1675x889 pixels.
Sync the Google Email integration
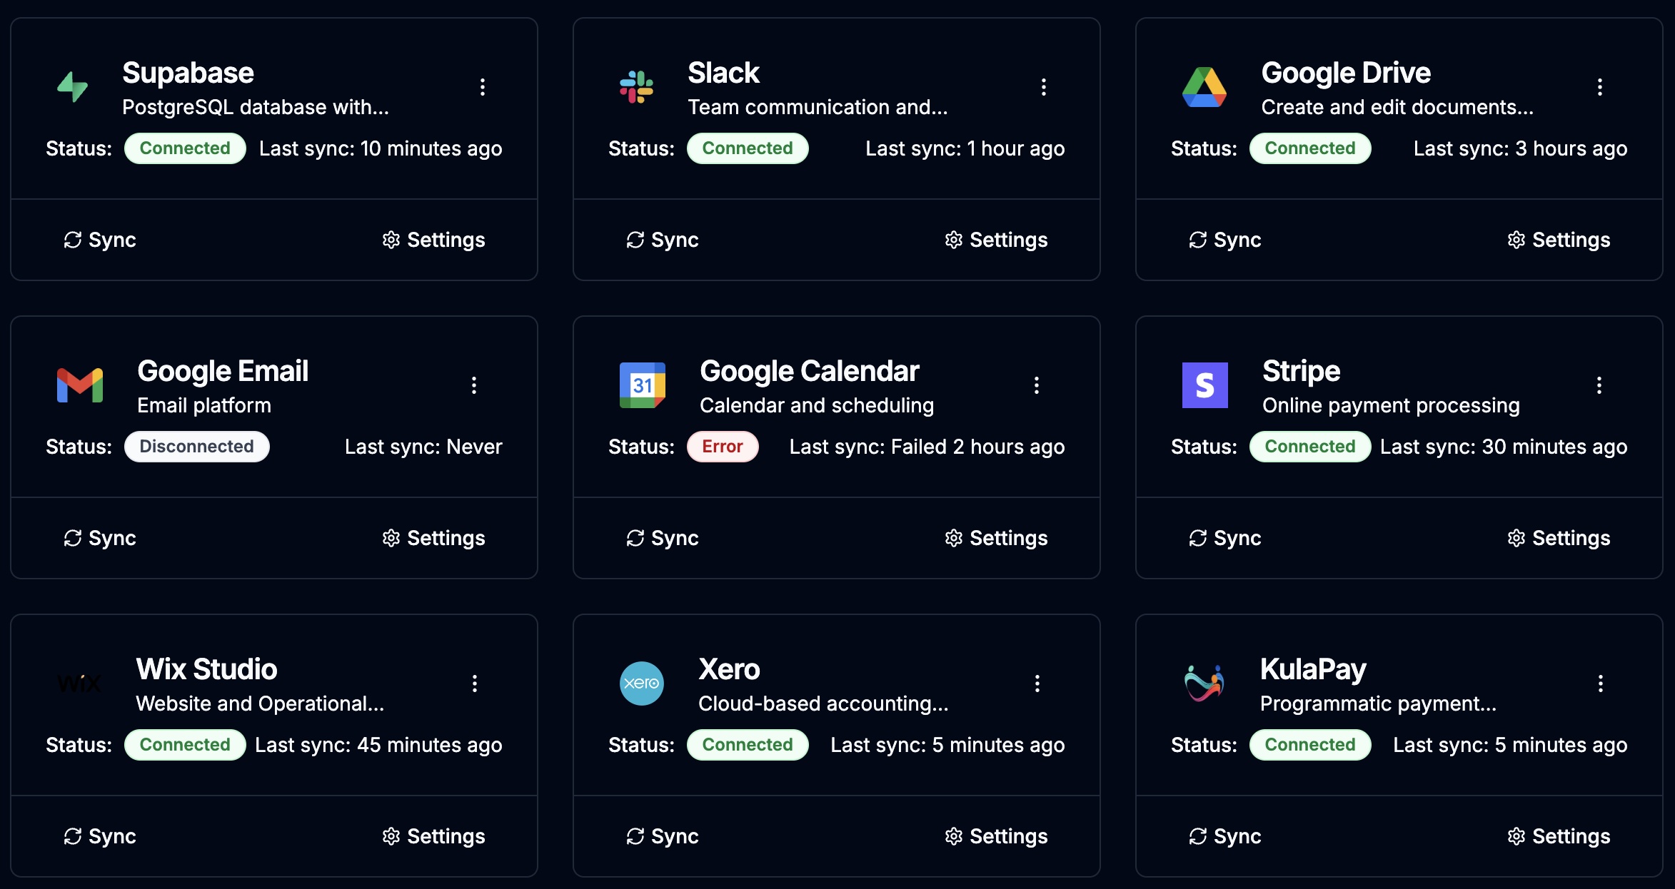(100, 538)
